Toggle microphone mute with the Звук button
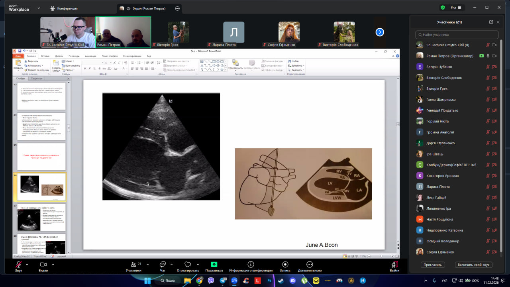This screenshot has height=287, width=510. (18, 266)
